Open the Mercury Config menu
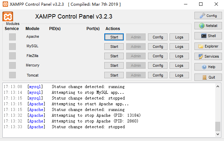Screen dimensions: 224x141 tap(158, 65)
